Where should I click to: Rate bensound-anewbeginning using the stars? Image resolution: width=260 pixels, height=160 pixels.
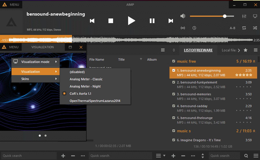[244, 75]
